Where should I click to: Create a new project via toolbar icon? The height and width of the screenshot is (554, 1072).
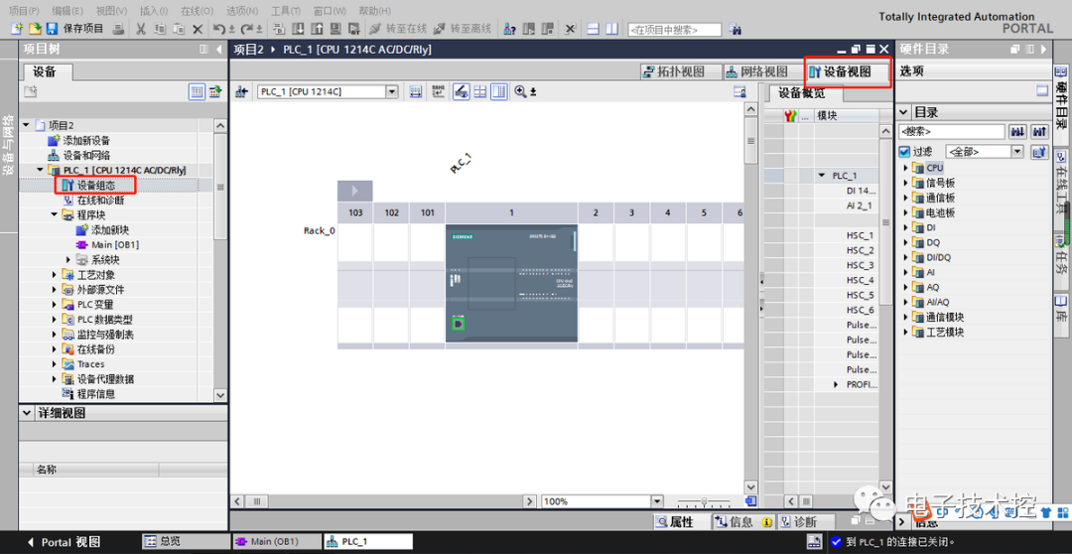point(16,29)
